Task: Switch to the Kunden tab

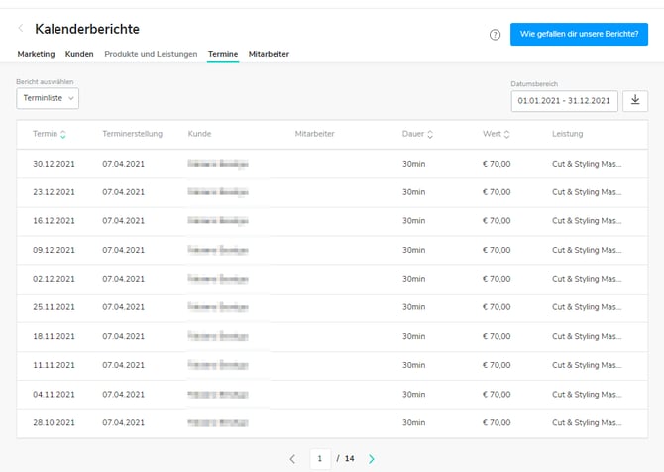Action: 79,54
